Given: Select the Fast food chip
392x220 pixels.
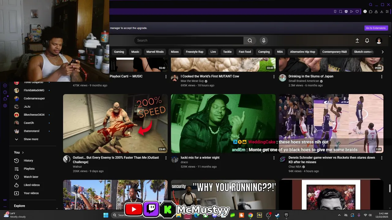Looking at the screenshot, I should tap(245, 52).
